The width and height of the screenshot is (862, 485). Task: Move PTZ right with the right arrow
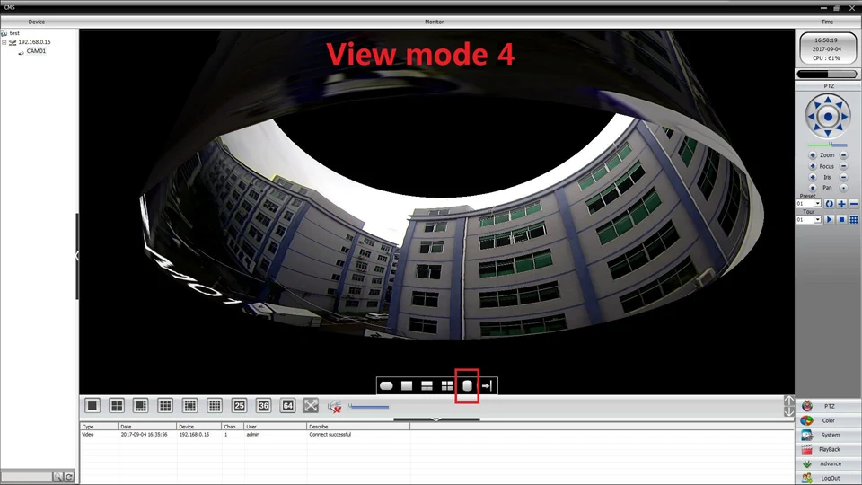tap(844, 117)
